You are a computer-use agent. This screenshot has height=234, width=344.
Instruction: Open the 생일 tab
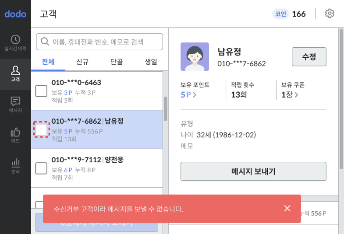pyautogui.click(x=151, y=62)
